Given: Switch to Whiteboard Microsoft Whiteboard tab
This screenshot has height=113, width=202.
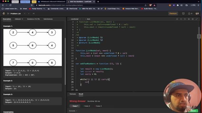Looking at the screenshot, I should tap(51, 2).
